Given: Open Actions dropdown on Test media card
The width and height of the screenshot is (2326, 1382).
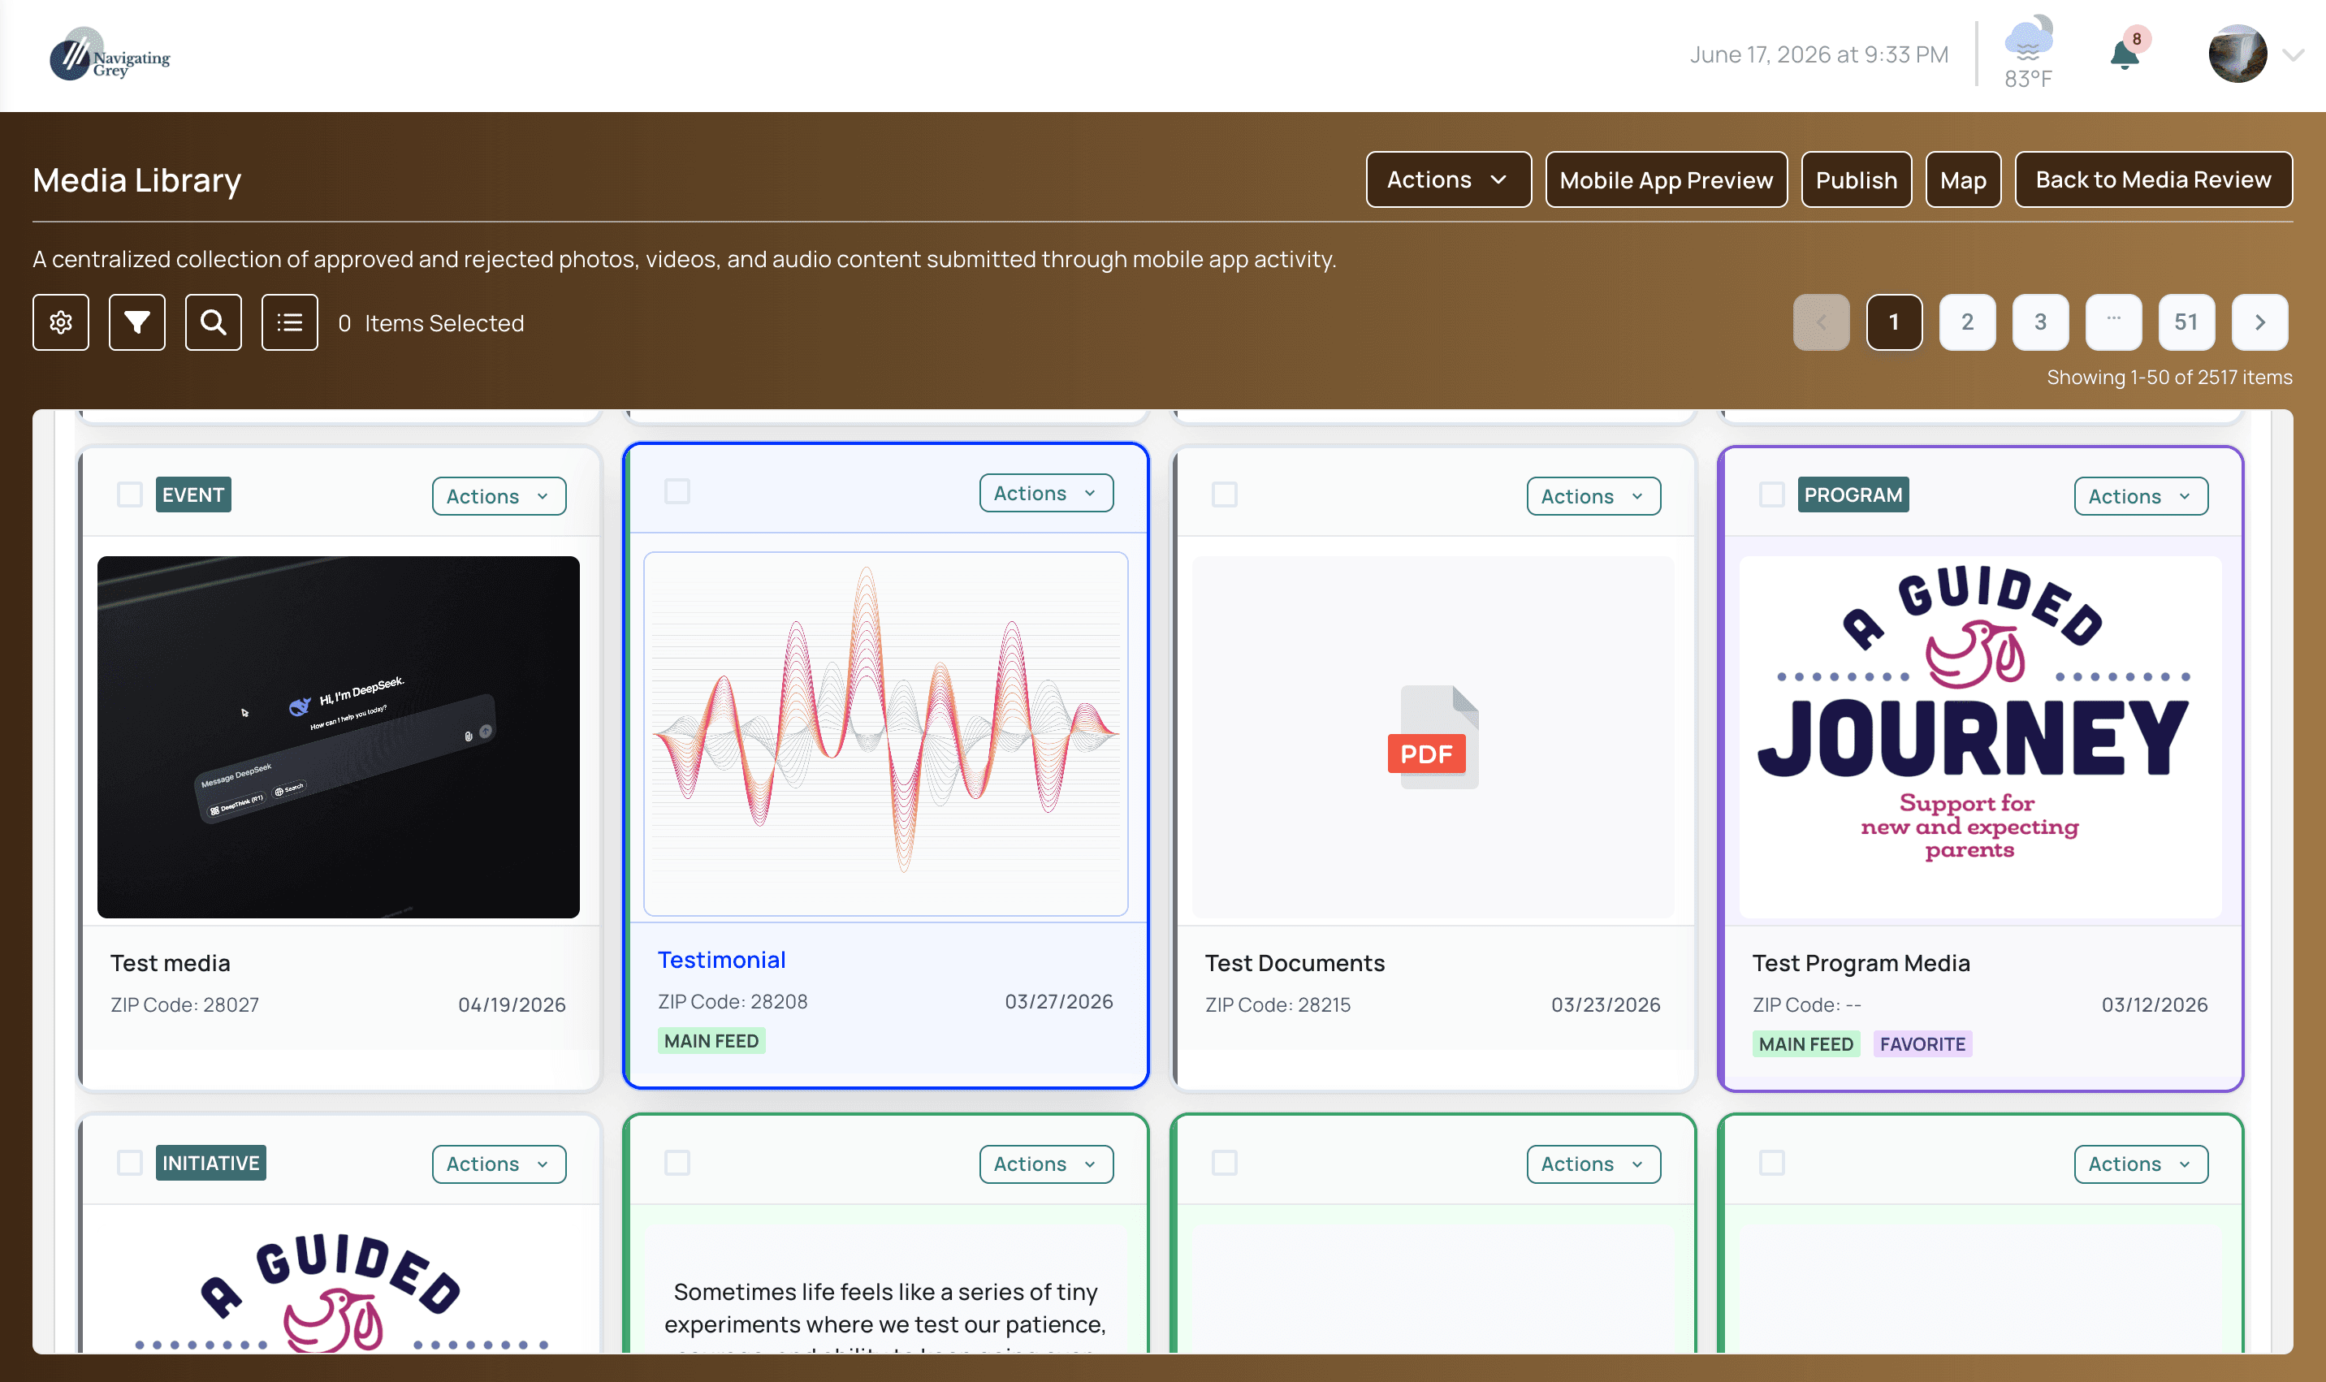Looking at the screenshot, I should tap(499, 496).
